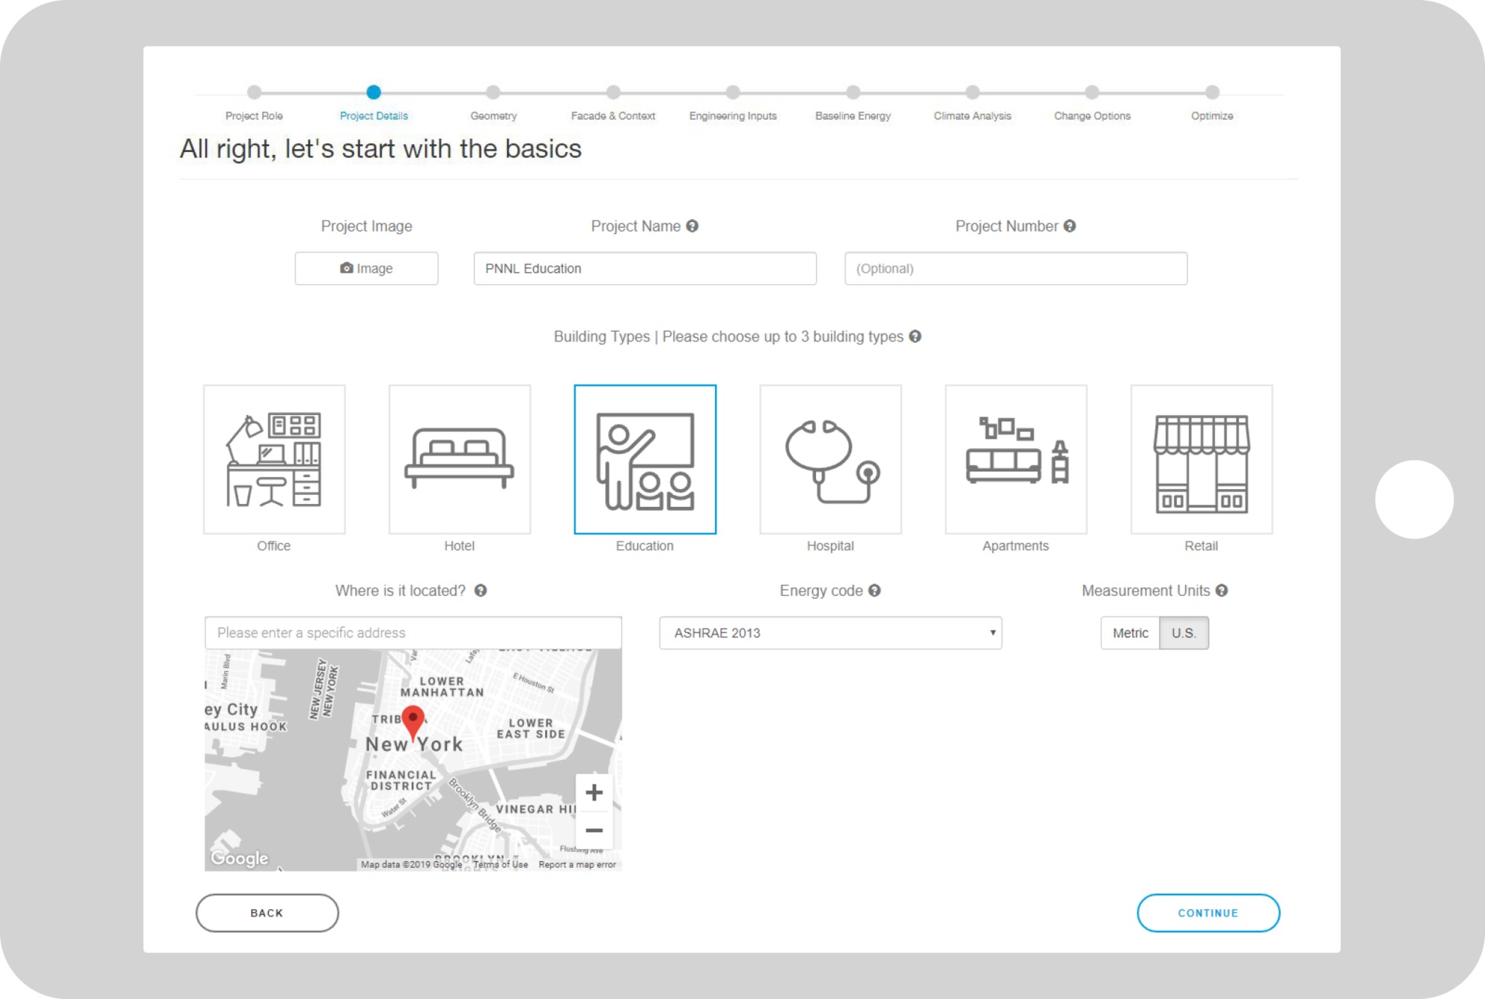
Task: Select the Office building type icon
Action: tap(274, 459)
